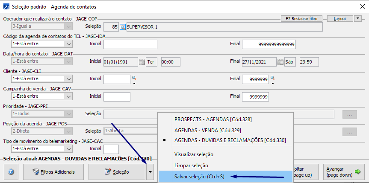Click operator code field showing 85
This screenshot has height=183, width=369.
click(x=111, y=27)
